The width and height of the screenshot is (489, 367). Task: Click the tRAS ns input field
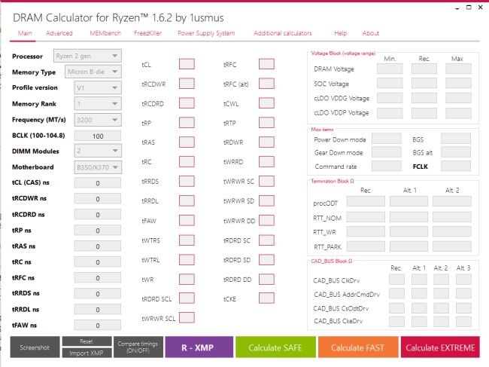[x=98, y=246]
